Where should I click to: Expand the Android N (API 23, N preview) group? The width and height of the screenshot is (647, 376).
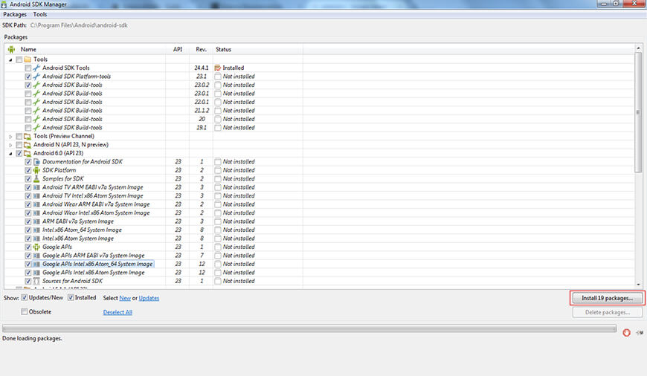tap(10, 145)
